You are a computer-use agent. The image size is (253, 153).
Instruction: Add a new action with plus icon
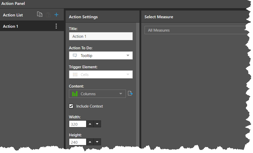(x=56, y=15)
